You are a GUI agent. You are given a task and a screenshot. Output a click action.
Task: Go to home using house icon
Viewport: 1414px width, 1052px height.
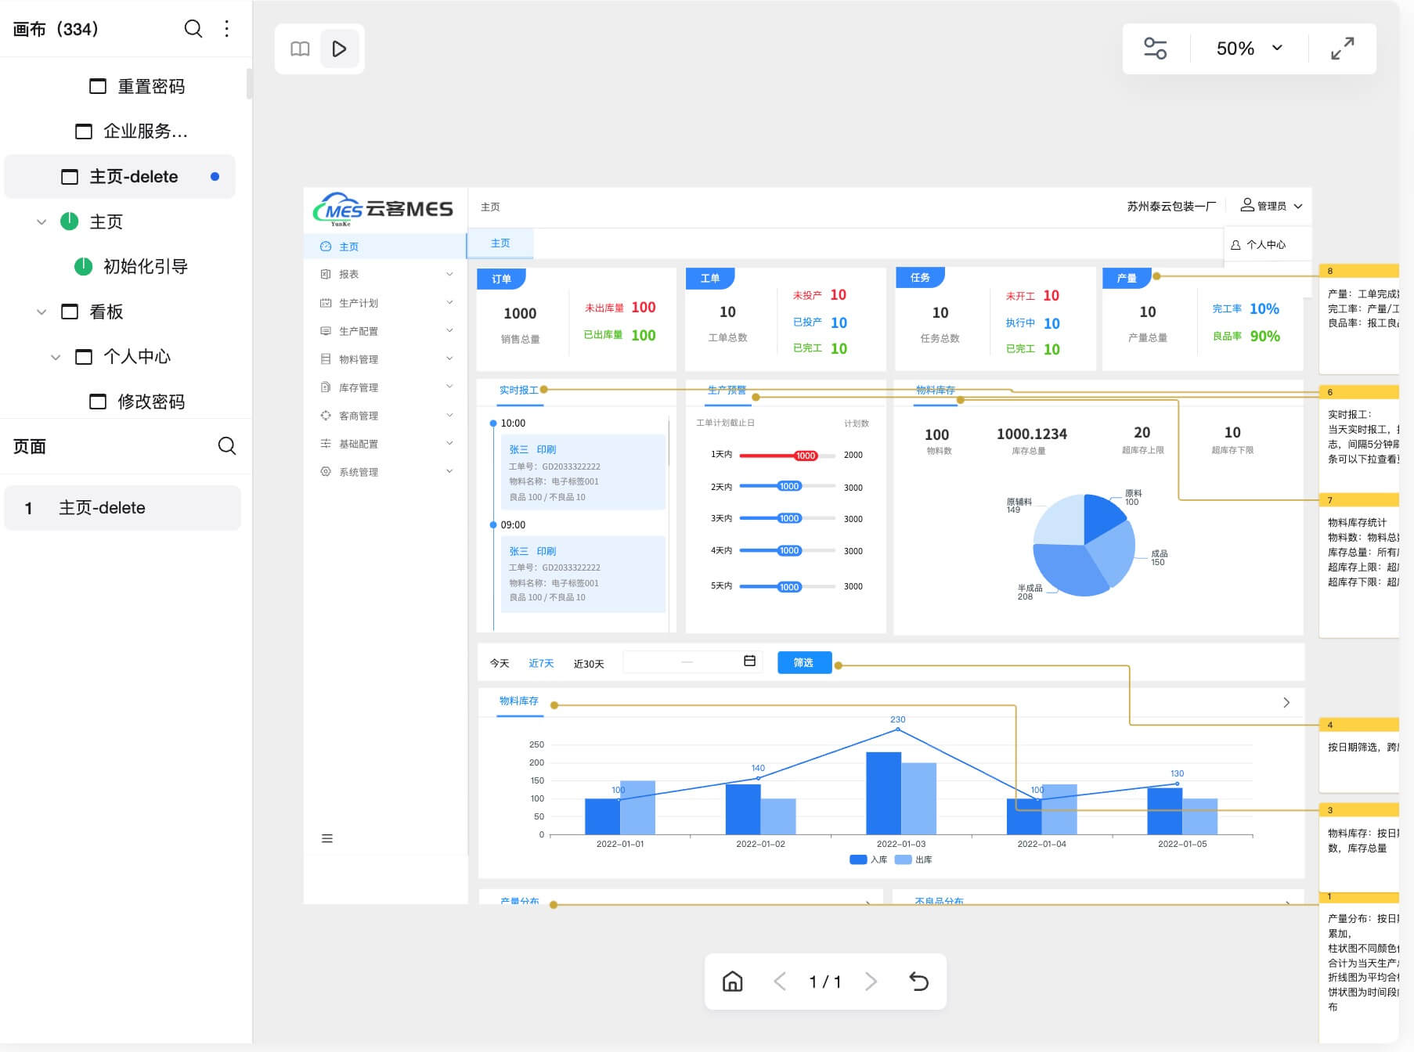click(732, 982)
